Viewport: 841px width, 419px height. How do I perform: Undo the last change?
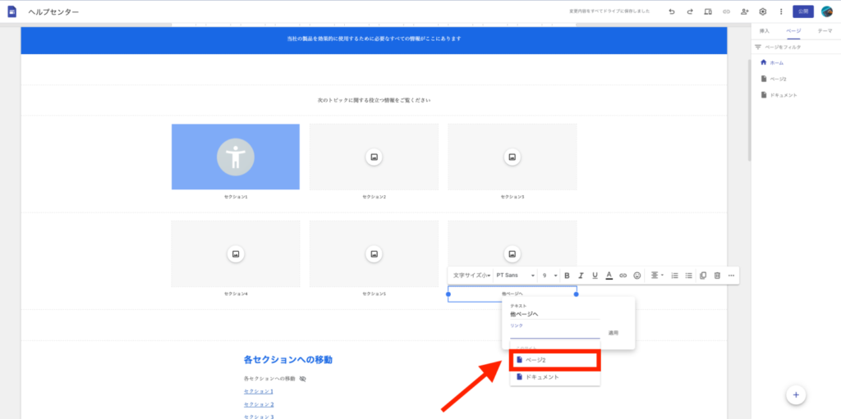click(x=672, y=11)
